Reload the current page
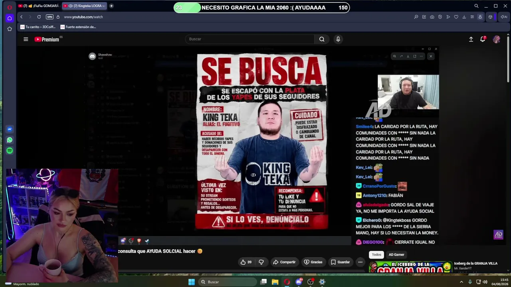 pos(39,17)
